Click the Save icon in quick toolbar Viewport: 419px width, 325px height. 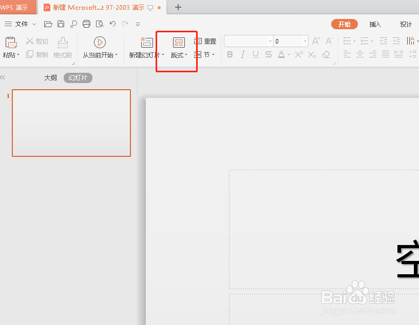(61, 24)
